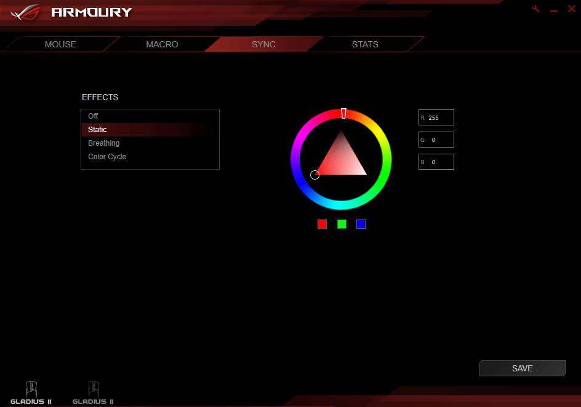Click the ROG logo in the header
This screenshot has width=581, height=407.
(26, 12)
